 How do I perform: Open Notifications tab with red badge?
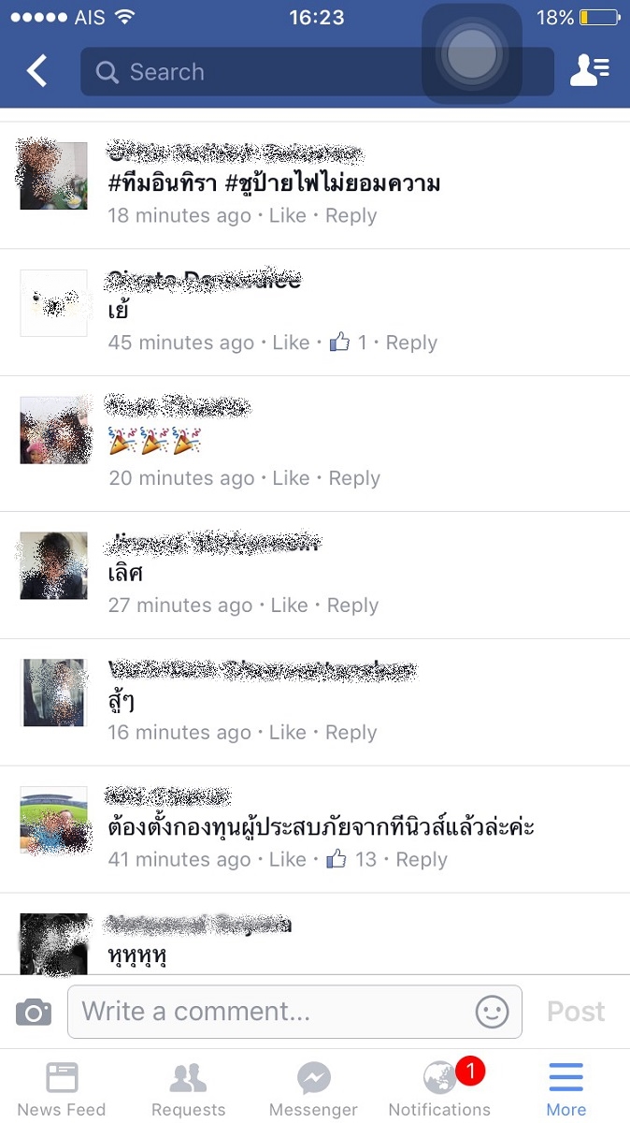click(x=439, y=1087)
